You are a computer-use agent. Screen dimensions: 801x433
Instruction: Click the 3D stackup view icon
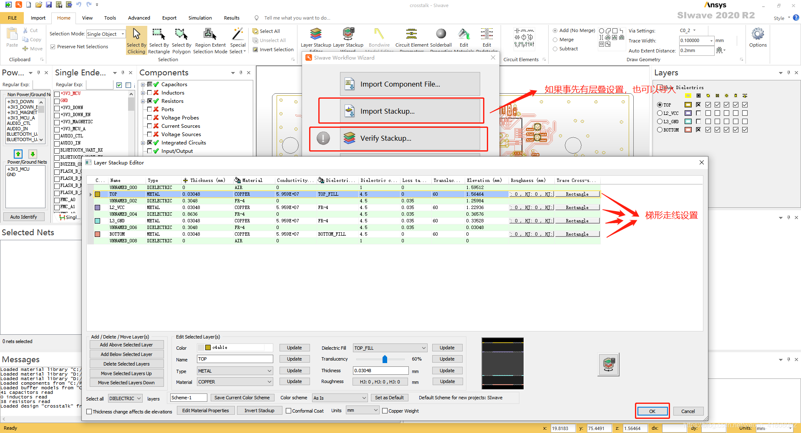609,364
